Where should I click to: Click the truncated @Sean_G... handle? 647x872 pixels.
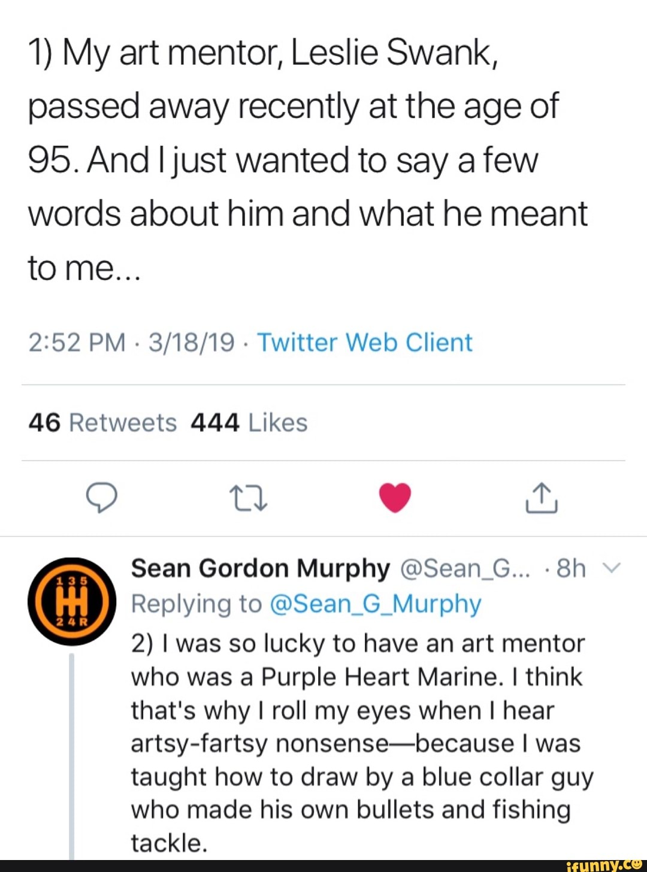465,568
